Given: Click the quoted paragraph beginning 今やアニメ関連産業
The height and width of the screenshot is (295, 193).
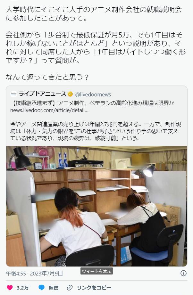Looking at the screenshot, I should coord(96,131).
